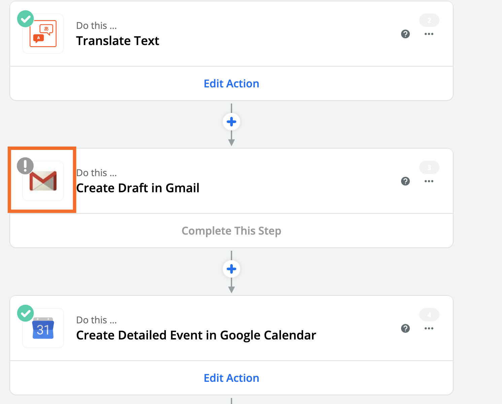The width and height of the screenshot is (502, 404).
Task: Click Complete This Step for Gmail
Action: pyautogui.click(x=231, y=231)
